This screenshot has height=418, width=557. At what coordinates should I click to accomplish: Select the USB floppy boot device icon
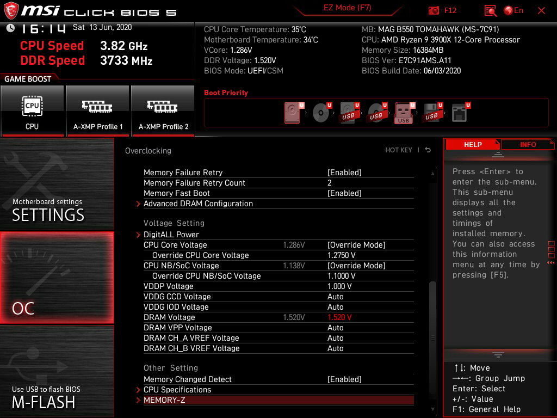[x=432, y=113]
